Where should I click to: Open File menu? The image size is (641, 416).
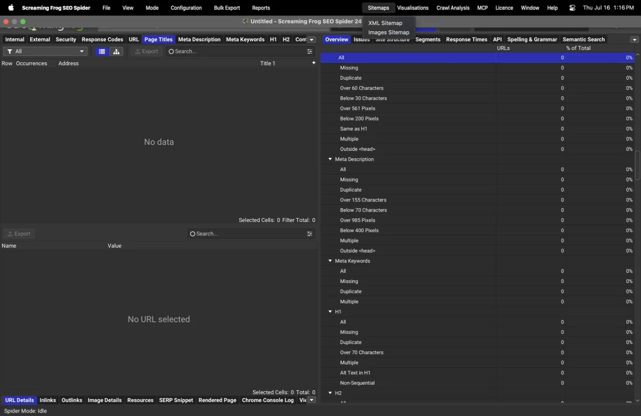coord(106,7)
